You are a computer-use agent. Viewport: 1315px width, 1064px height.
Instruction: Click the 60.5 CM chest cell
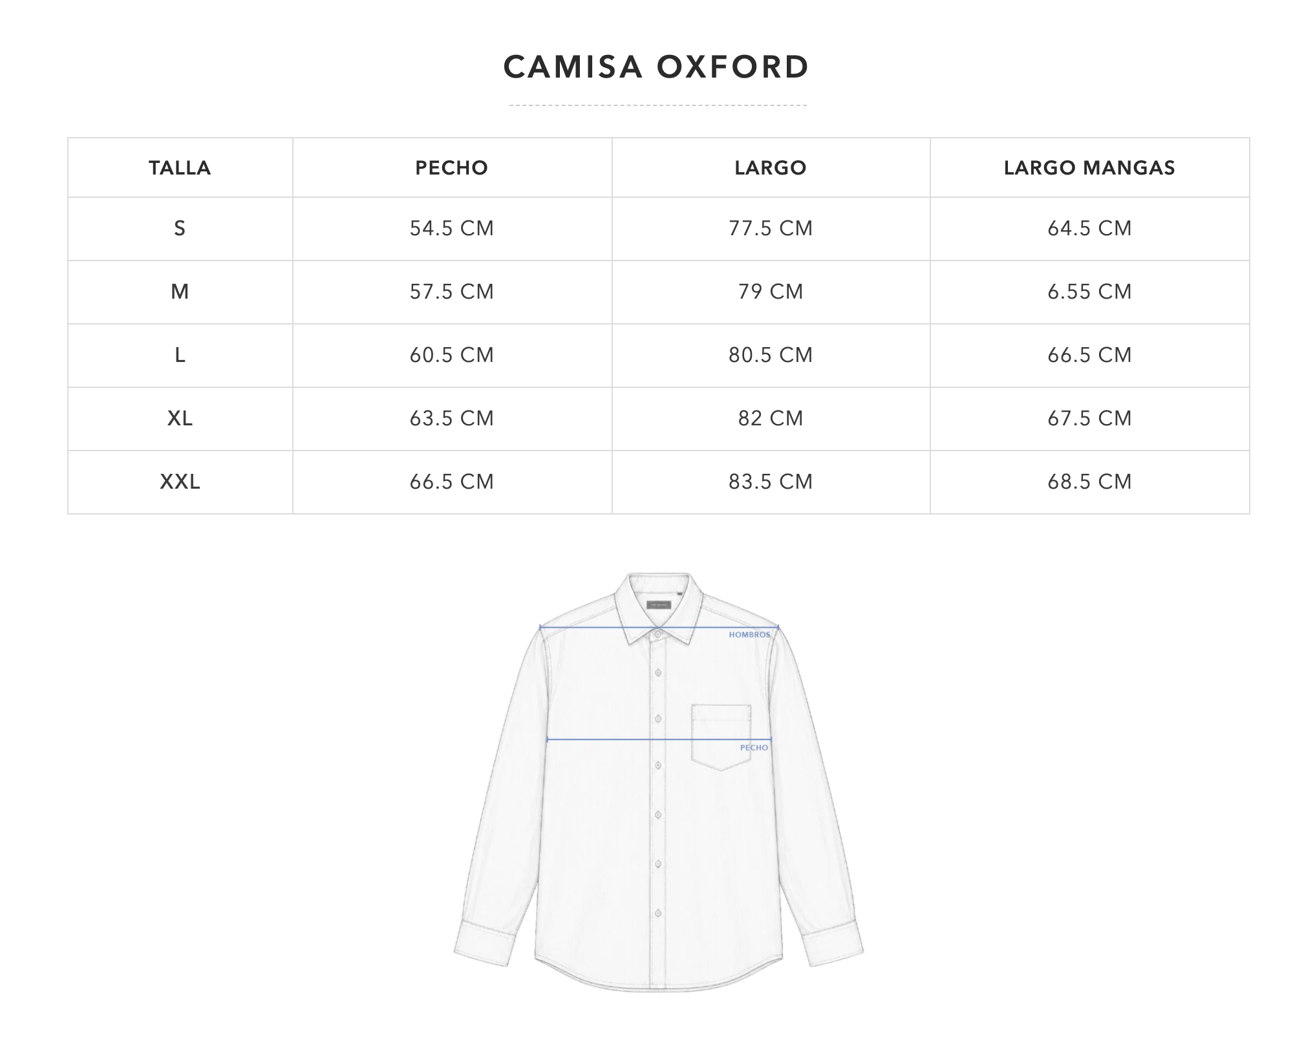tap(451, 355)
